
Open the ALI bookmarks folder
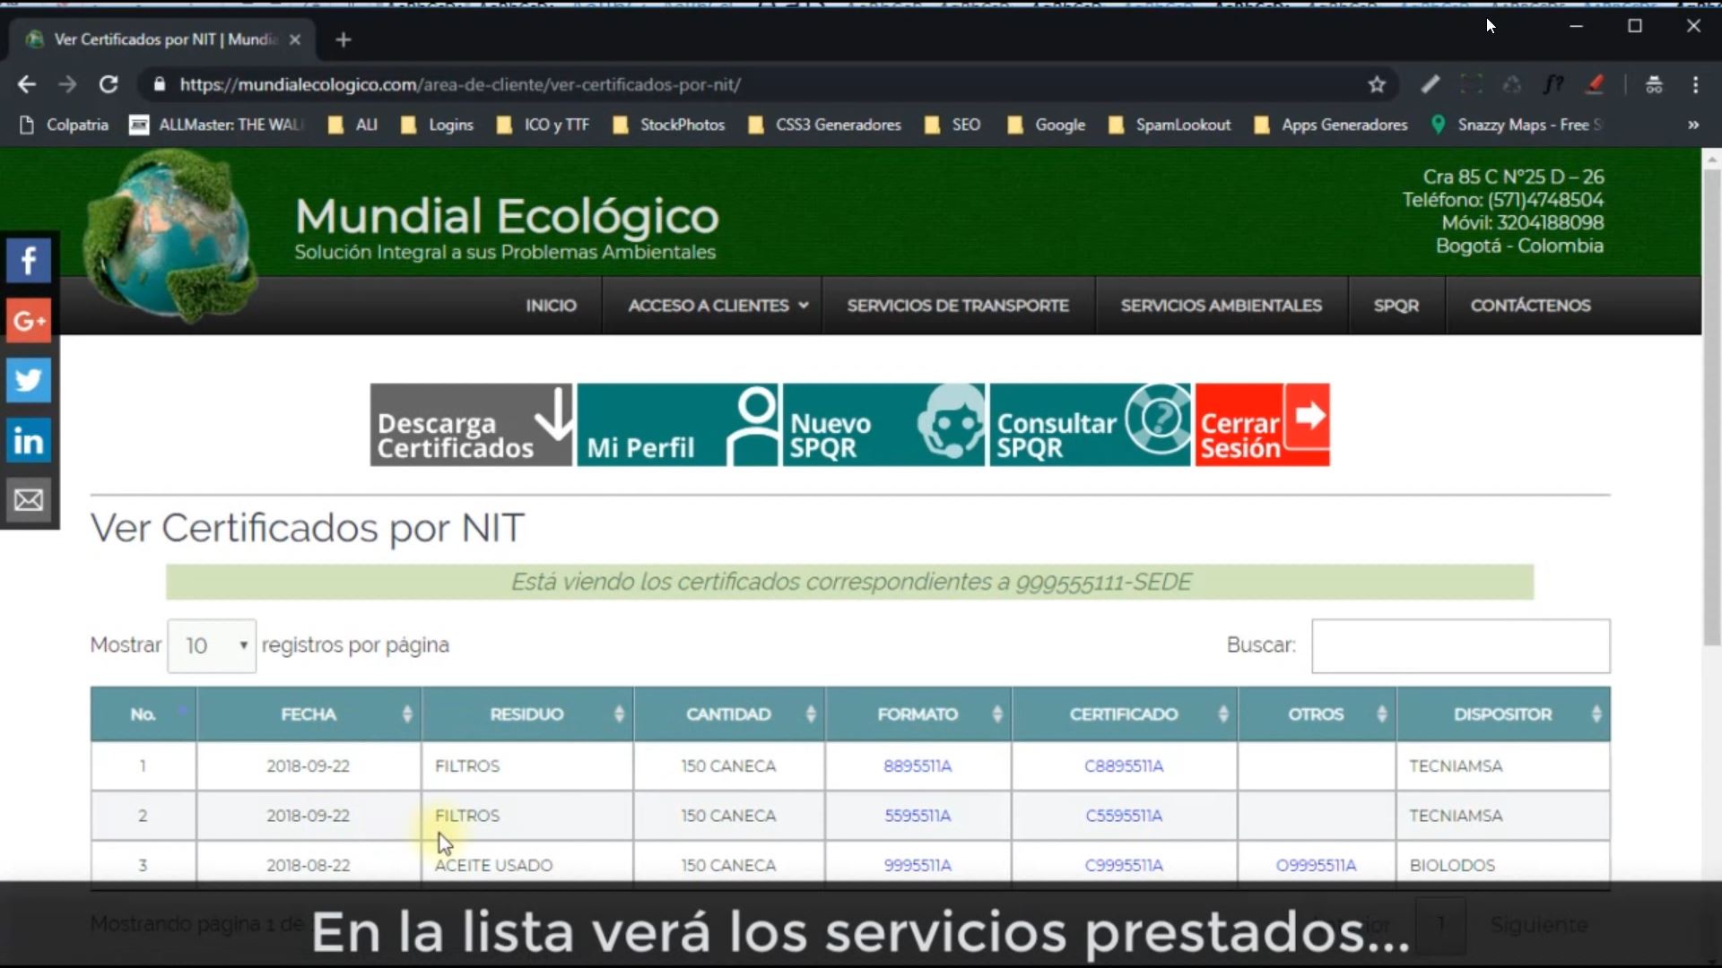(352, 125)
